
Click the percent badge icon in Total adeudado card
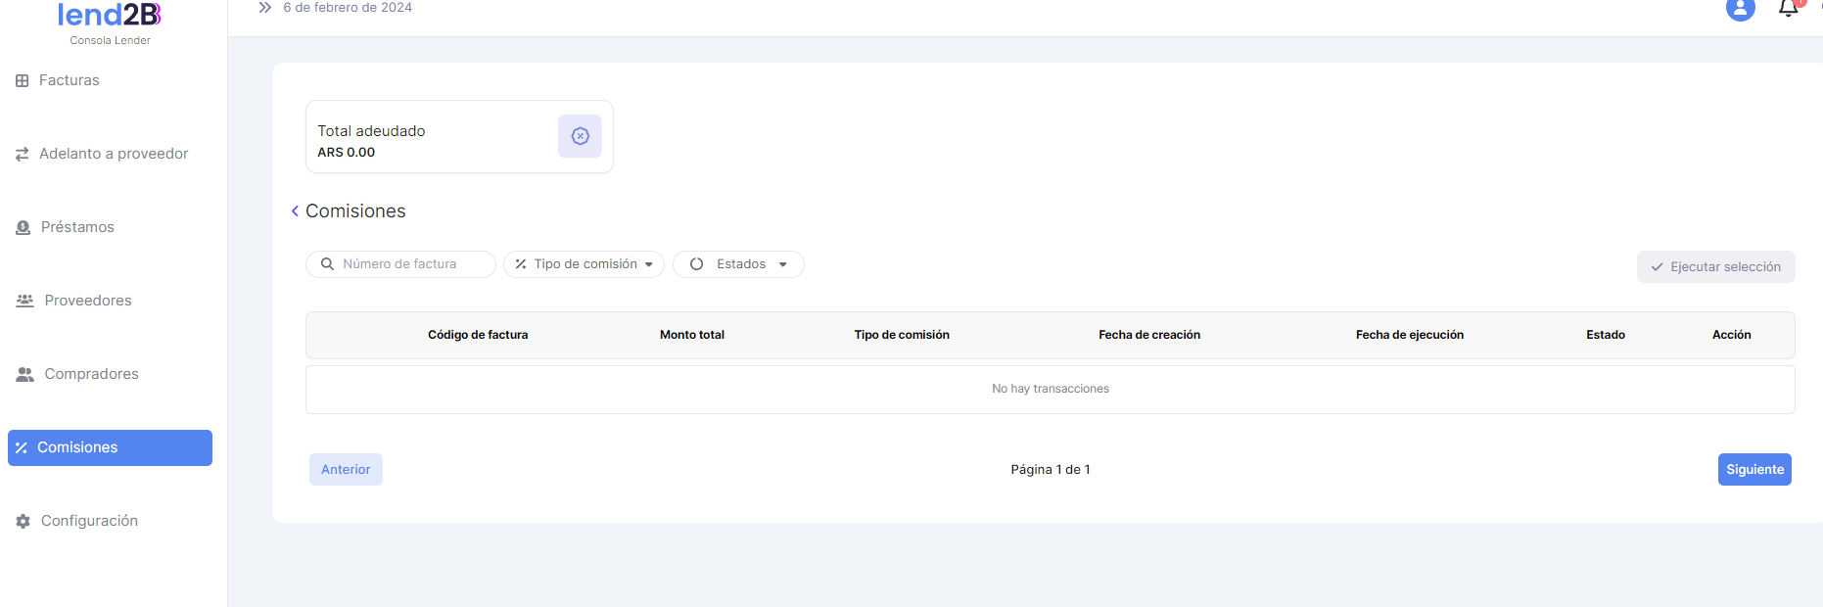pyautogui.click(x=580, y=136)
